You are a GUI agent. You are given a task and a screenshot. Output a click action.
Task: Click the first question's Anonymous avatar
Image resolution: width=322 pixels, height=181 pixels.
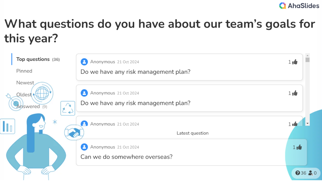(84, 62)
